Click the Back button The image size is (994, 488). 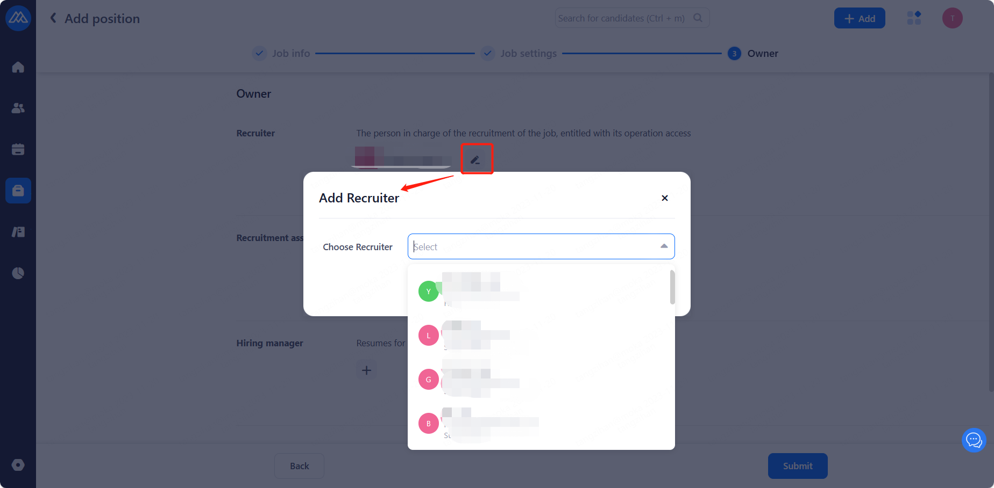coord(299,466)
